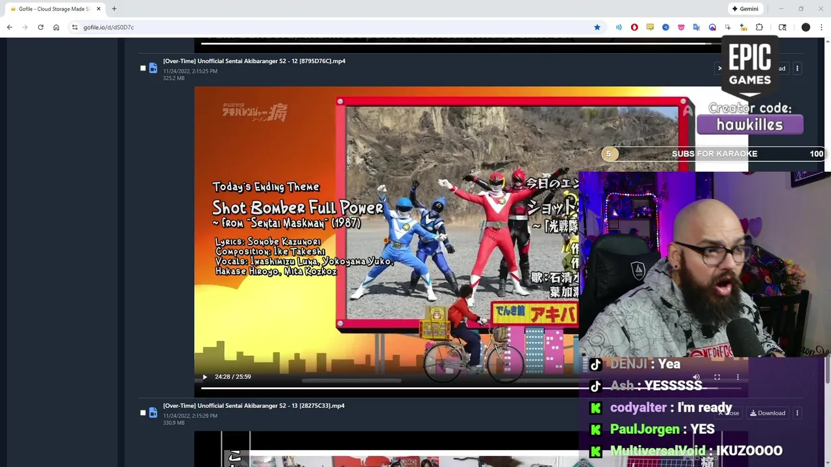
Task: Open the Extensions puzzle menu
Action: point(759,27)
